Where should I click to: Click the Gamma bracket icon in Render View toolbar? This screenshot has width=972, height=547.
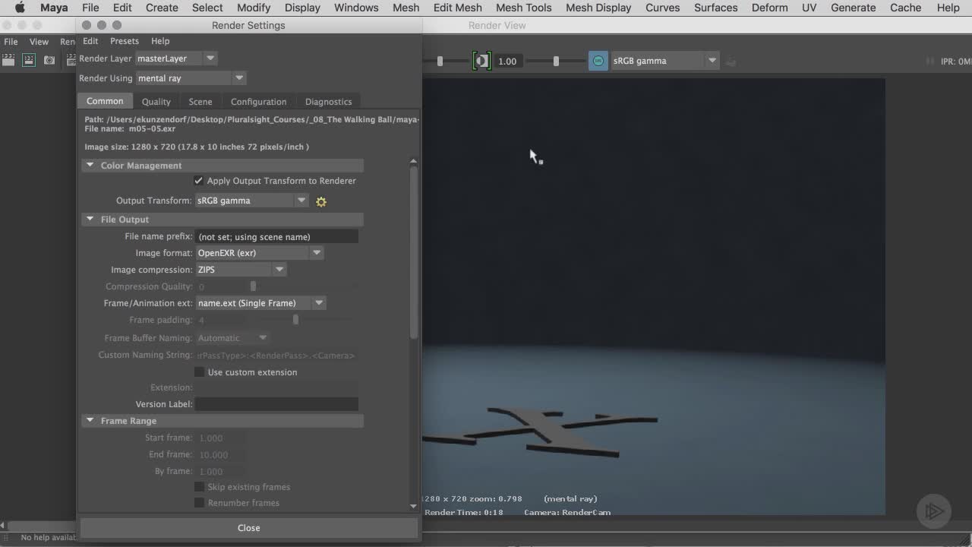point(481,61)
